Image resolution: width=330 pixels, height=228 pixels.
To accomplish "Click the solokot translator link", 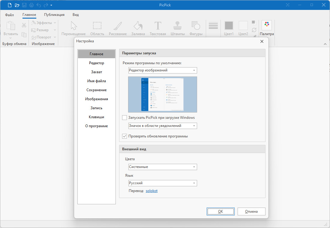I will pyautogui.click(x=151, y=191).
